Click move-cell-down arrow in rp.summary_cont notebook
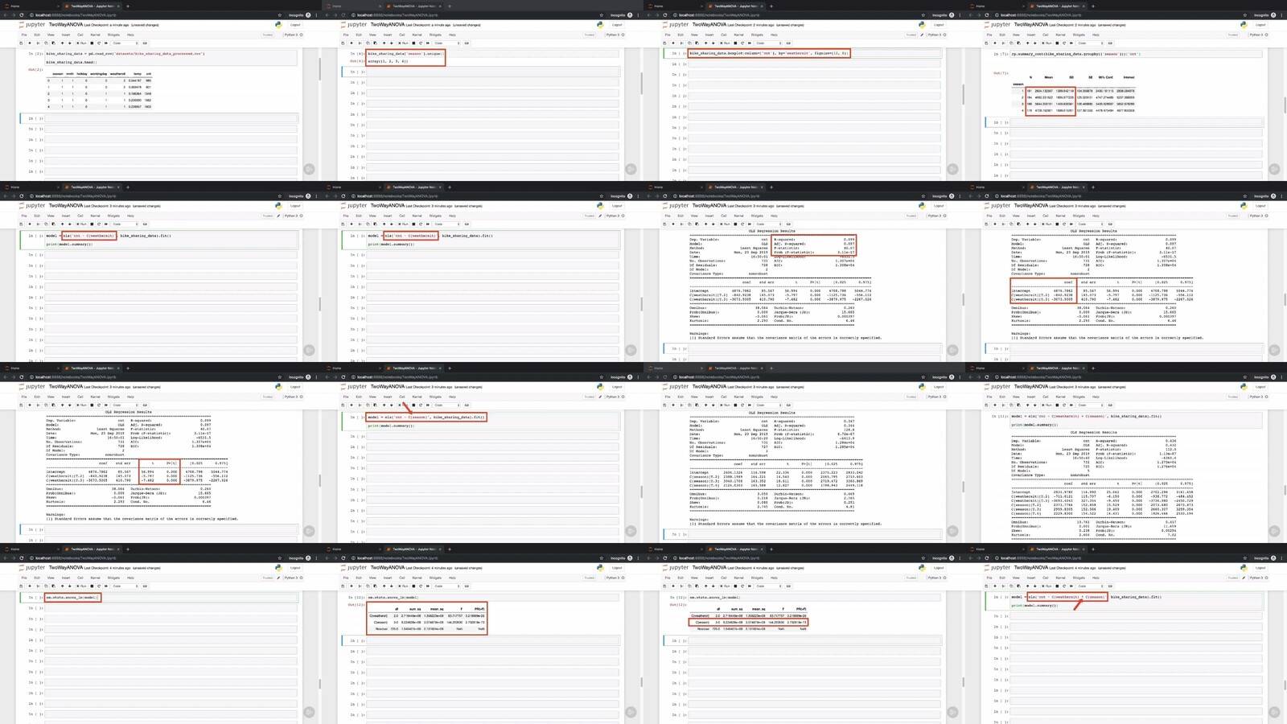Viewport: 1287px width, 724px height. (1035, 43)
